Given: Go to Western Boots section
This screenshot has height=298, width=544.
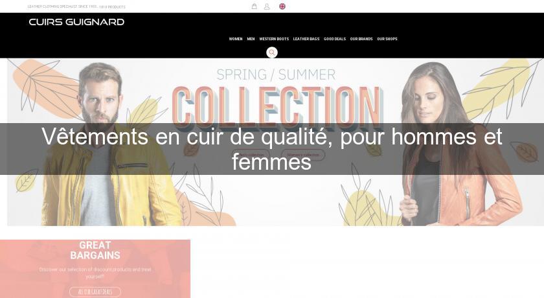Looking at the screenshot, I should pyautogui.click(x=274, y=39).
